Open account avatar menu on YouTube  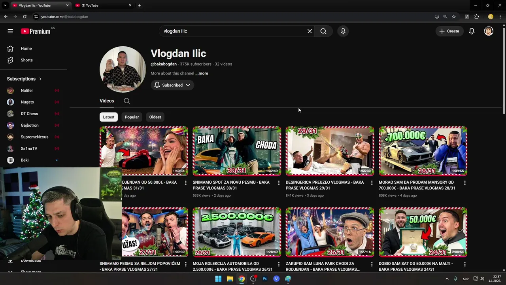489,31
